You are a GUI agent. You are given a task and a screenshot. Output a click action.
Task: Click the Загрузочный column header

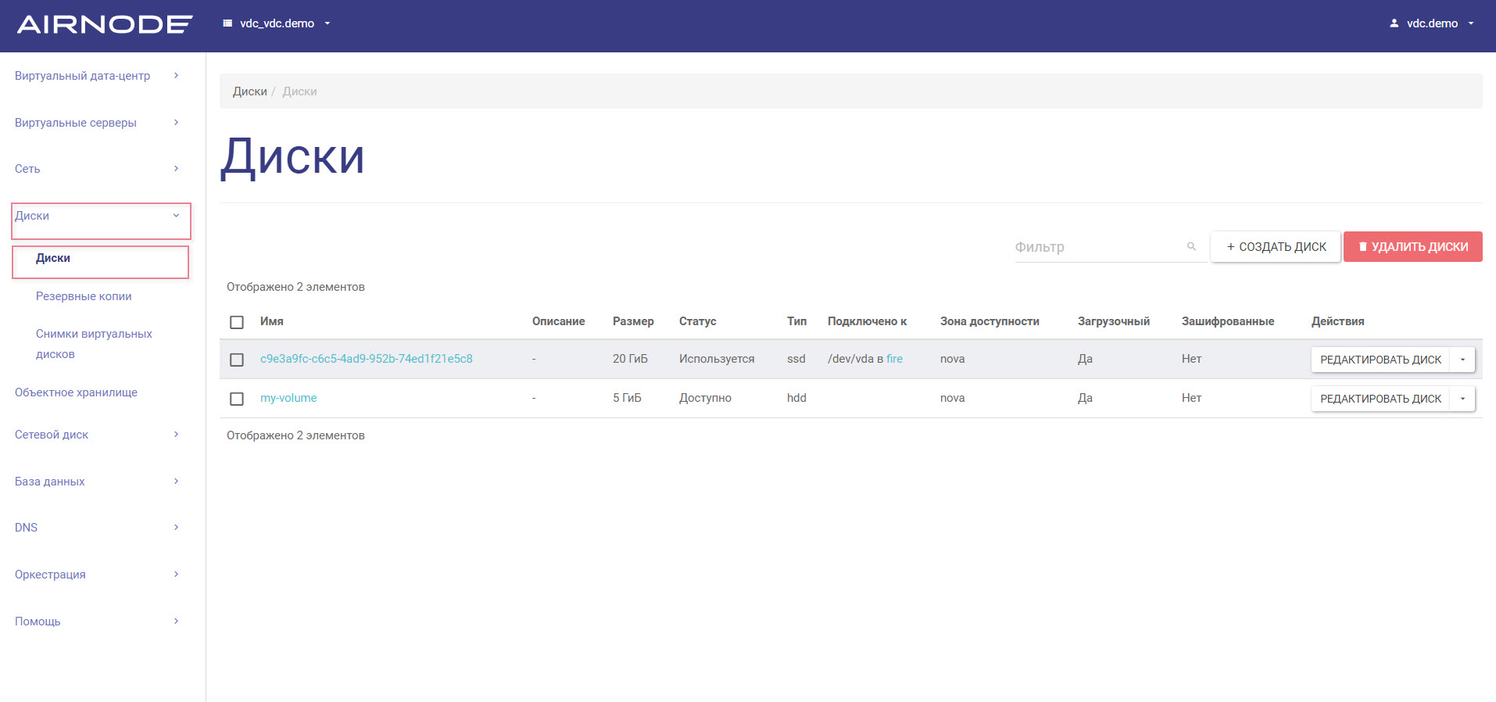(1114, 321)
